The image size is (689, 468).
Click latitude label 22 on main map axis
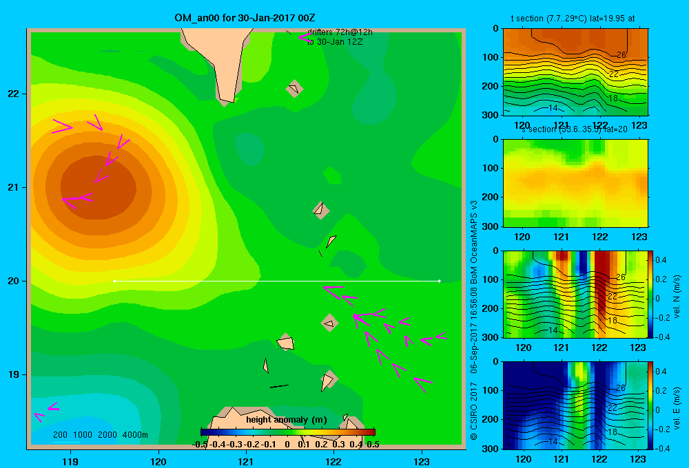click(14, 94)
